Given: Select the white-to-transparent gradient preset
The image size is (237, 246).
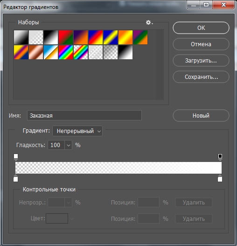Looking at the screenshot, I should (36, 37).
